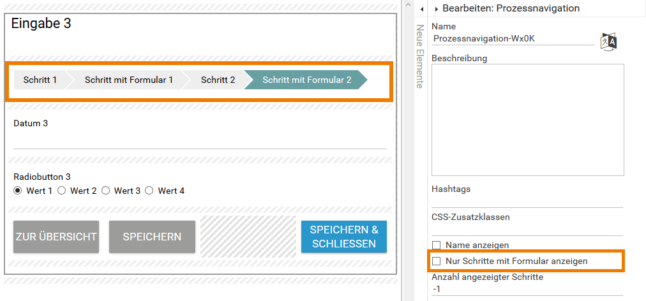Select the Schritt mit Formular 2 step

pos(306,80)
